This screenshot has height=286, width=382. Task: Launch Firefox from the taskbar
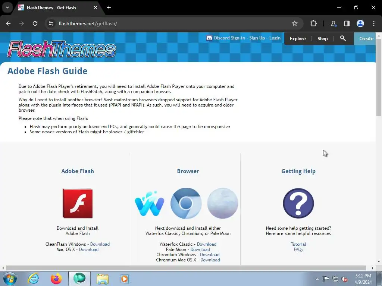tap(56, 279)
